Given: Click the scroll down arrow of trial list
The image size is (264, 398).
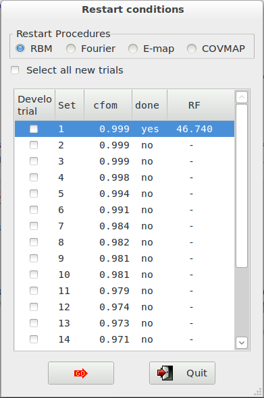Looking at the screenshot, I should coord(242,343).
